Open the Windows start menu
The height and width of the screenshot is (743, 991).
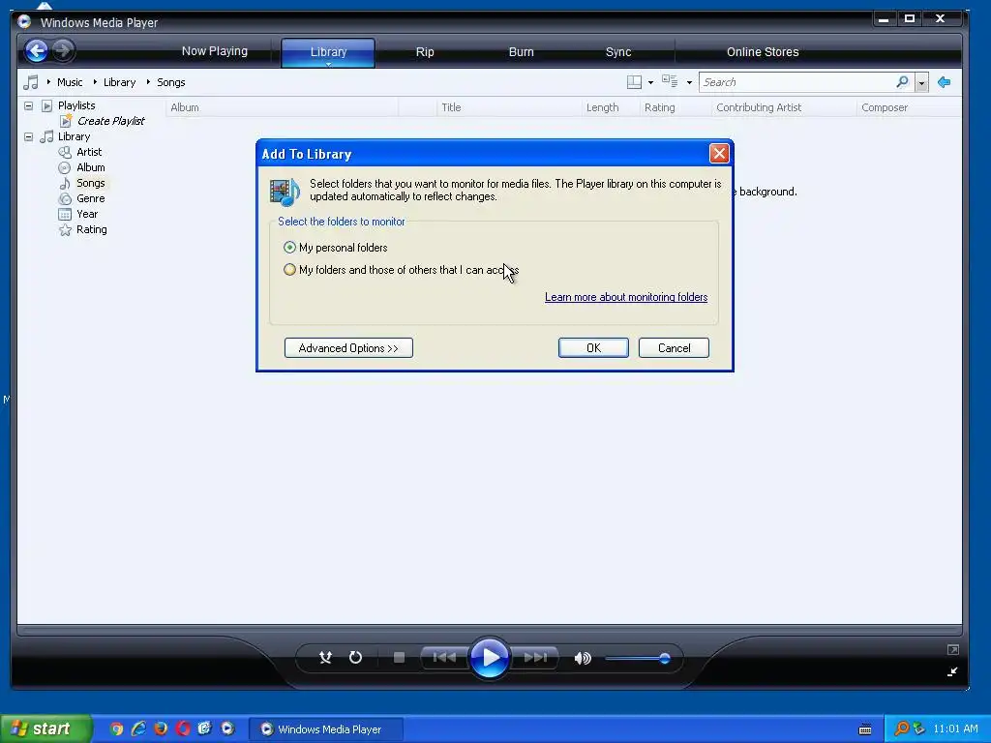pyautogui.click(x=46, y=728)
